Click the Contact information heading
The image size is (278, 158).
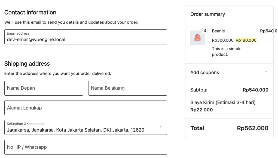(30, 13)
